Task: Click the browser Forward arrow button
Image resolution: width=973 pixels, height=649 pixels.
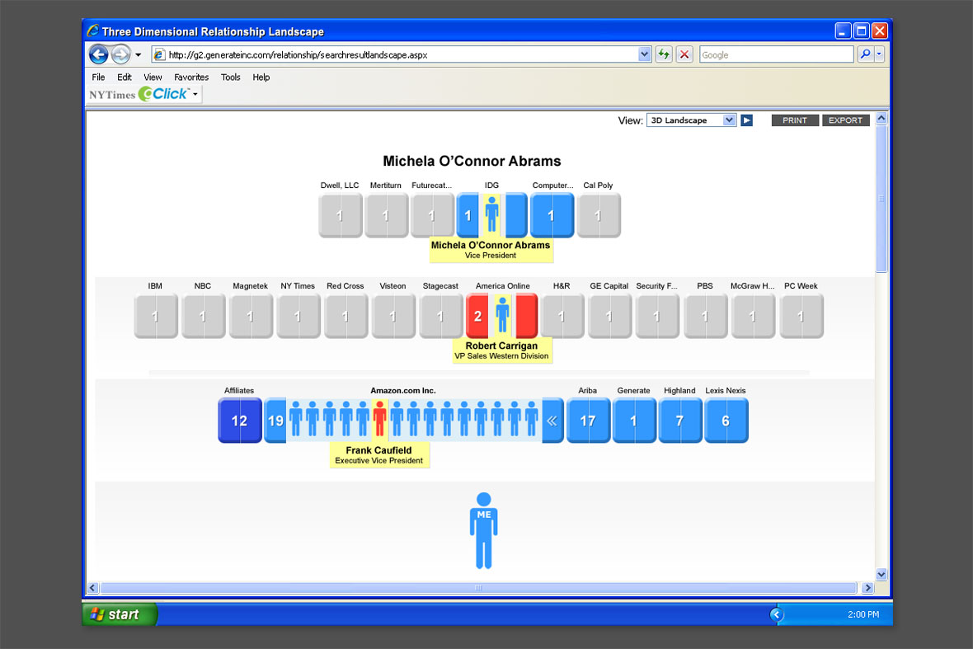Action: coord(121,54)
